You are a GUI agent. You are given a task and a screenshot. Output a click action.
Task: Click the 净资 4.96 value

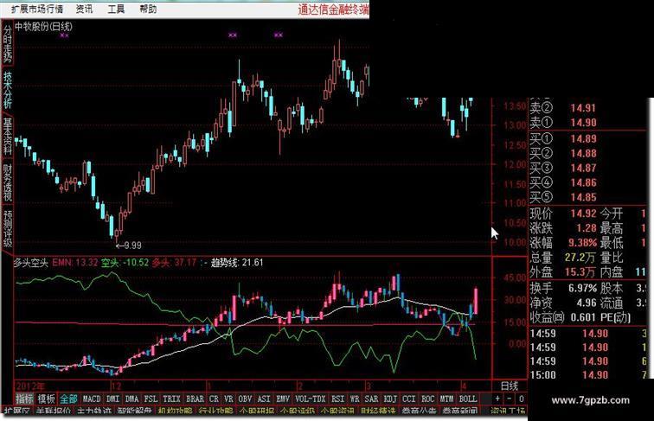tap(587, 303)
